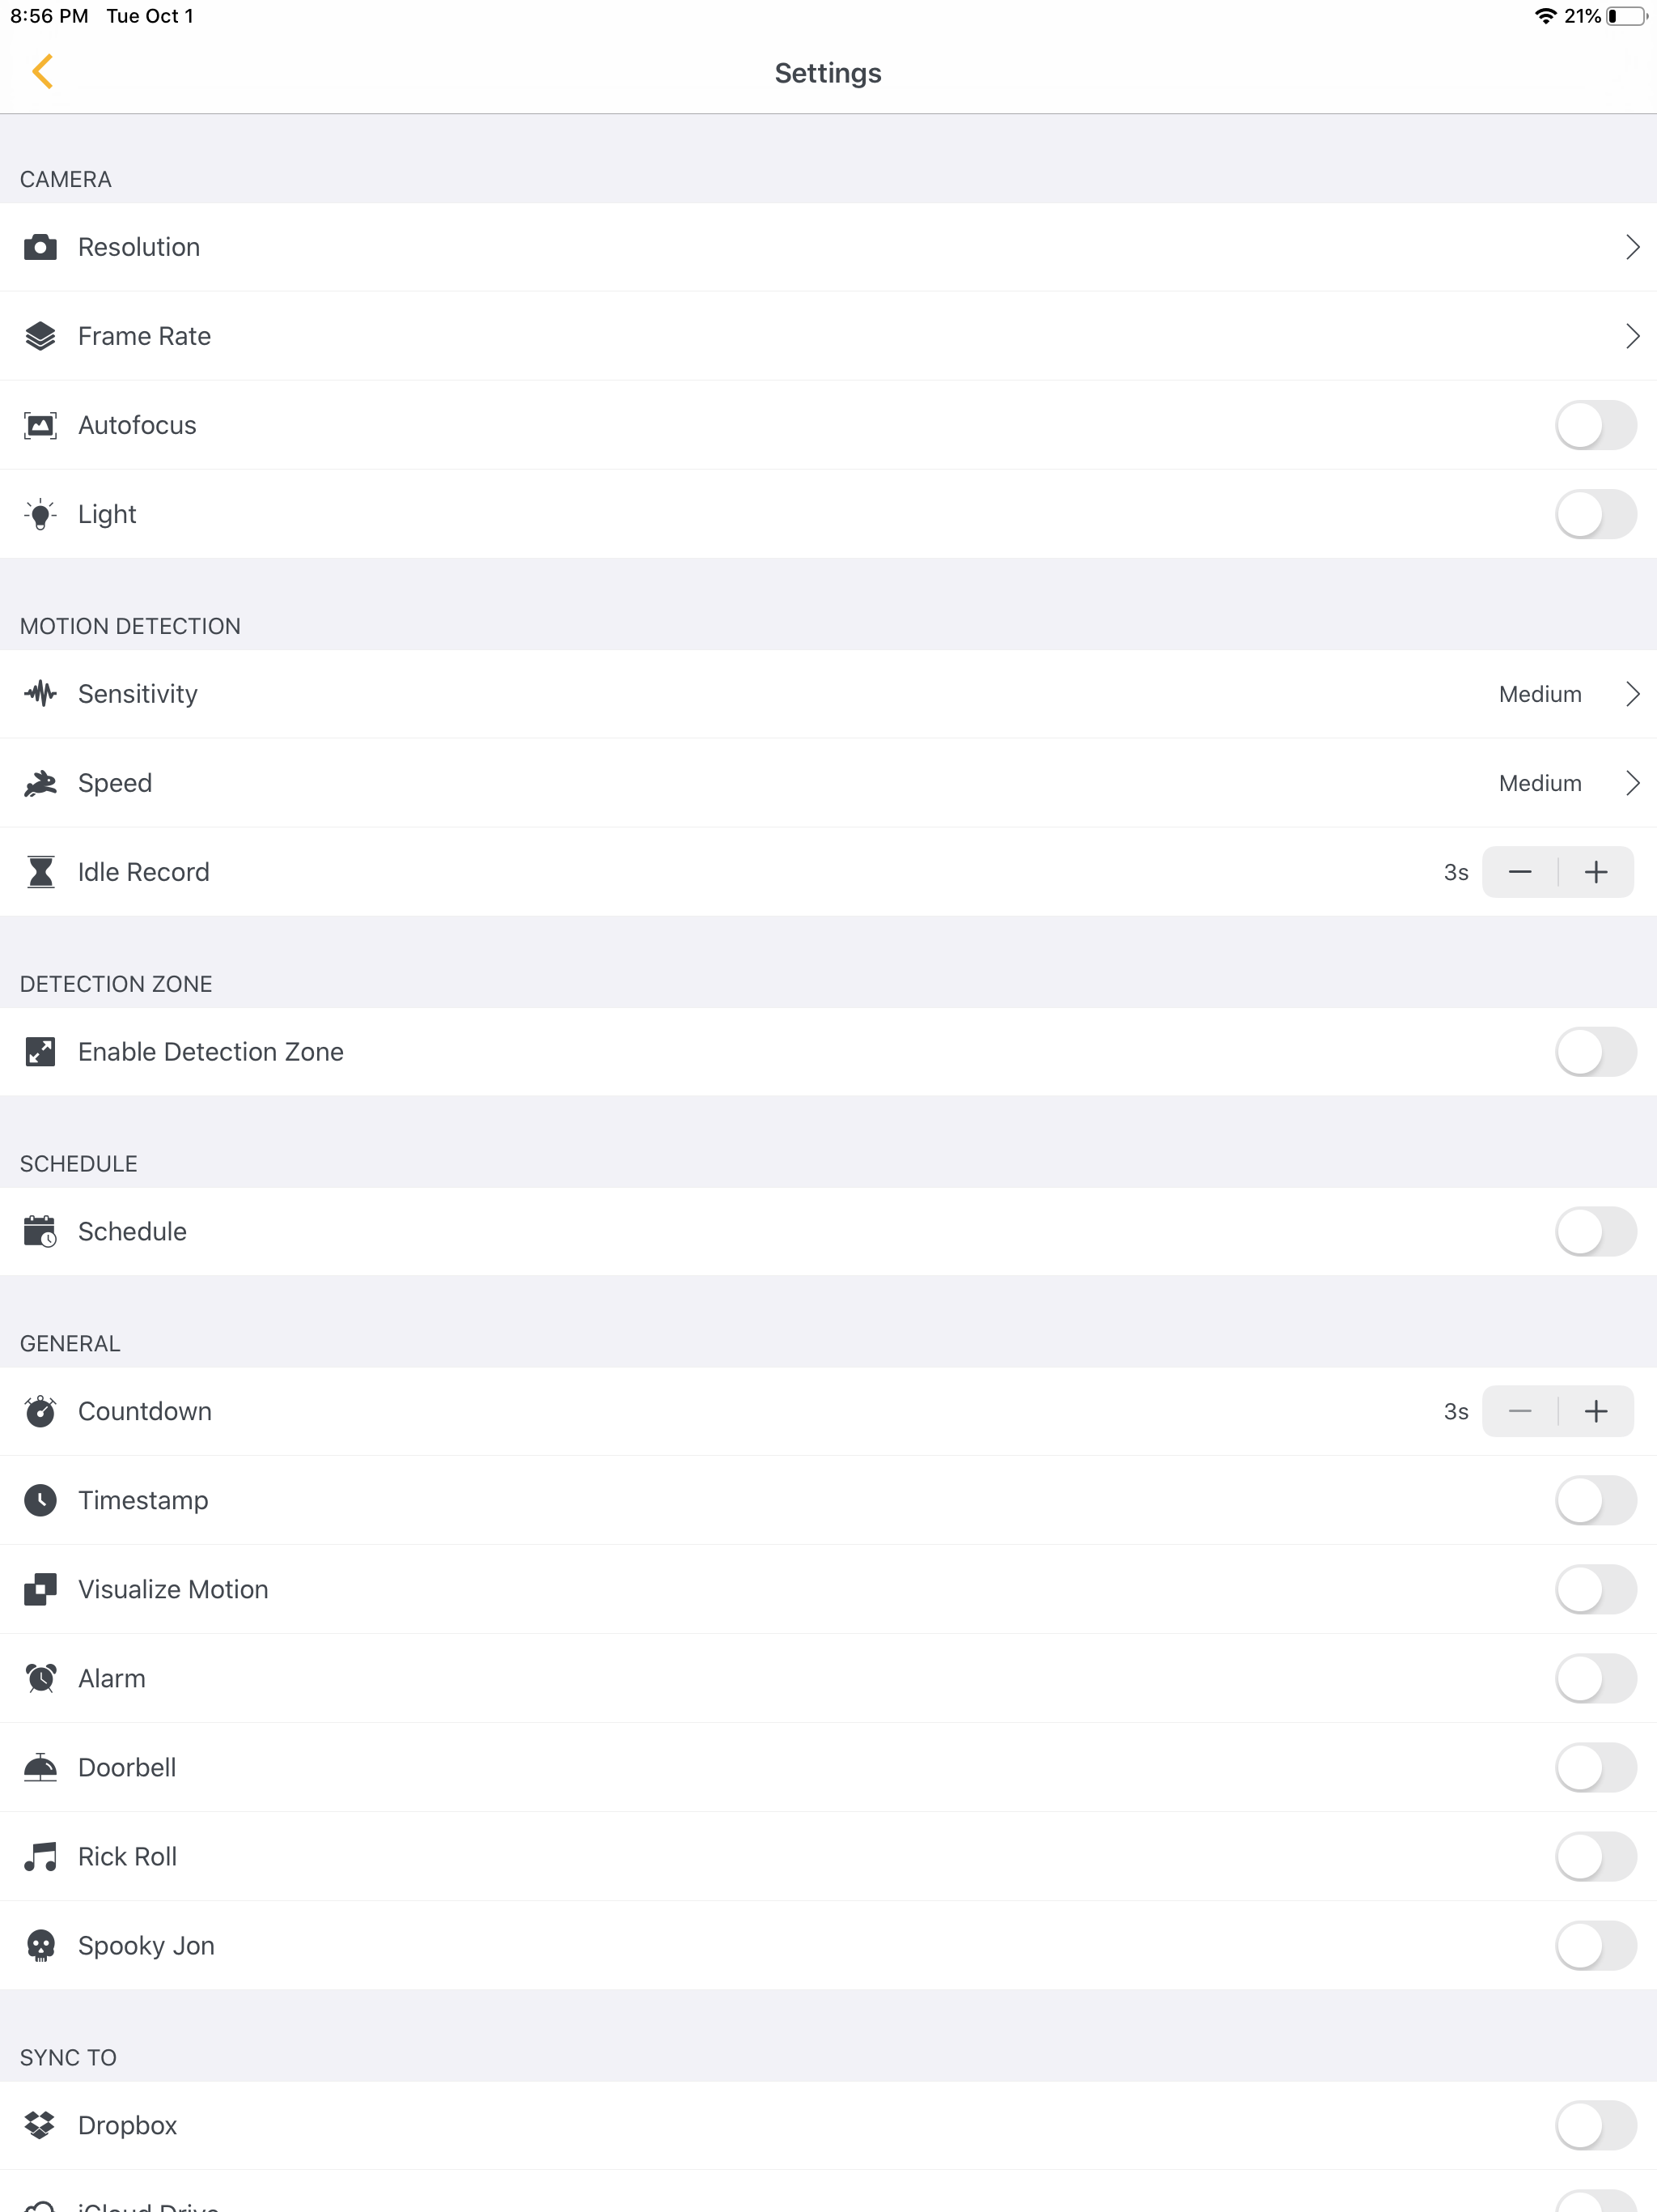1657x2212 pixels.
Task: Tap the calendar Schedule icon
Action: 40,1231
